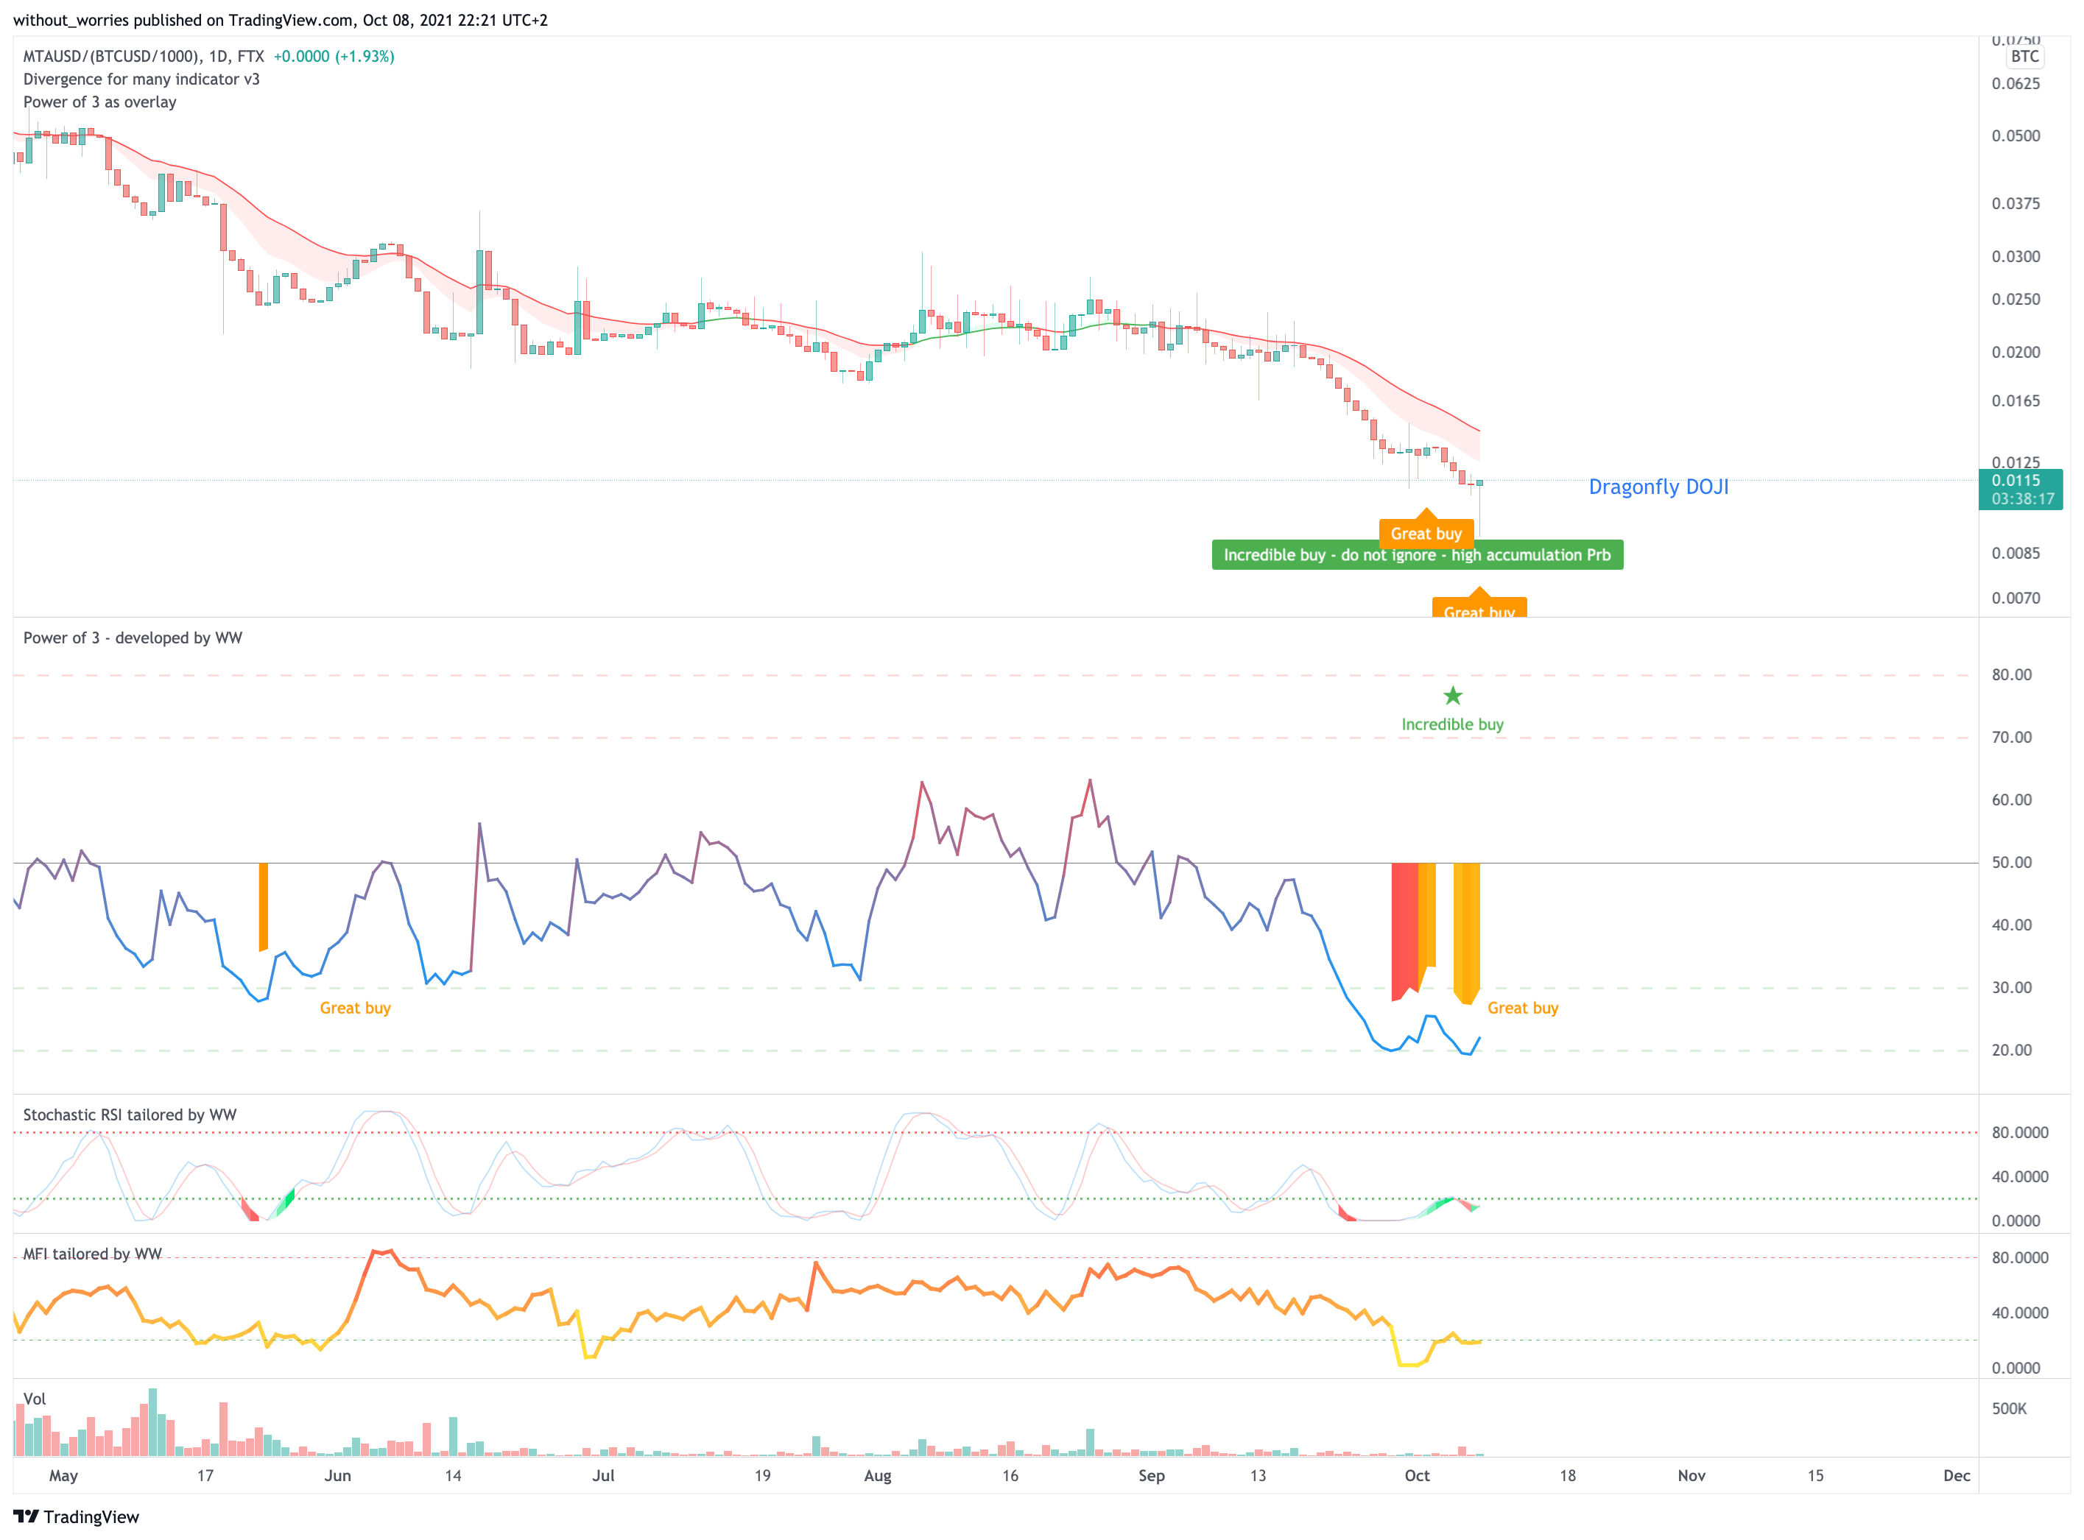Click 'MFI tailored by WW' pane title
The image size is (2084, 1540).
tap(92, 1254)
